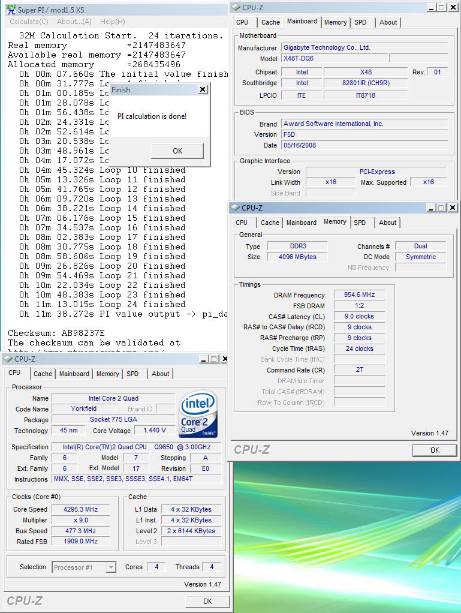Click the Rated FSB 1909.0 MHz value

coord(80,542)
